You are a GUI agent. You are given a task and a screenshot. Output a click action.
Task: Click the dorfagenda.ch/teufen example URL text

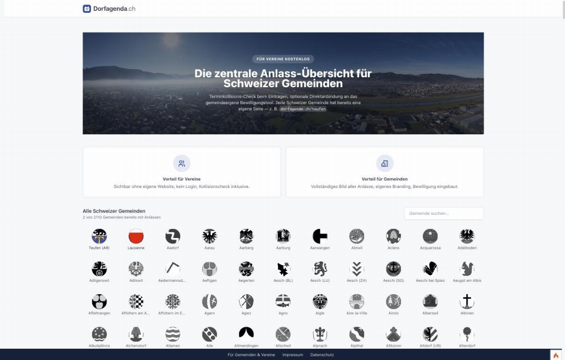(x=303, y=109)
